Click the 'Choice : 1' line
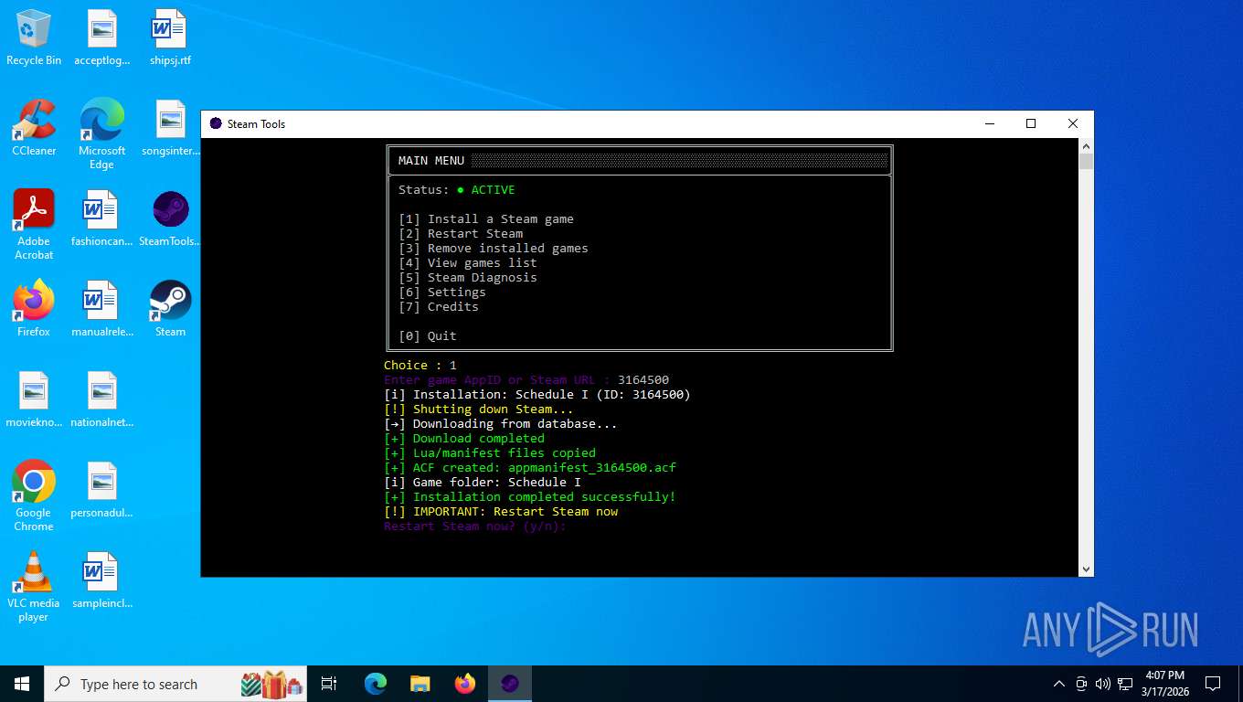Viewport: 1243px width, 702px height. pyautogui.click(x=420, y=365)
